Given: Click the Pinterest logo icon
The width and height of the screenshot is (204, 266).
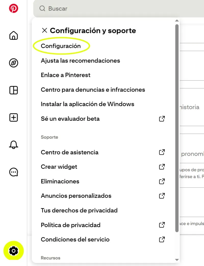Looking at the screenshot, I should [14, 8].
